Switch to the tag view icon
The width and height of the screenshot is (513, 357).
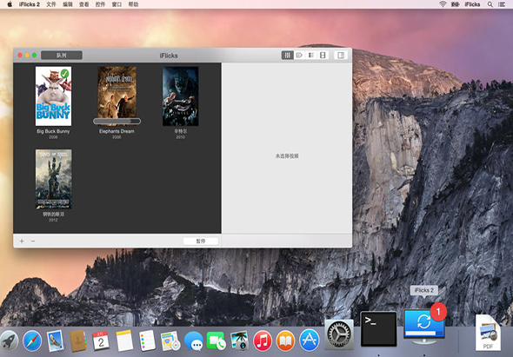click(x=299, y=56)
